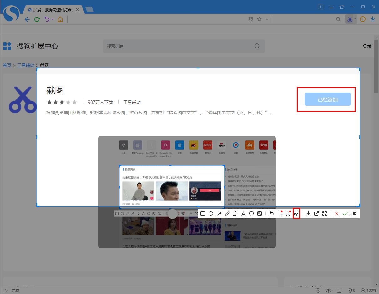Select the ellipse drawing tool
This screenshot has height=294, width=379.
pyautogui.click(x=211, y=214)
